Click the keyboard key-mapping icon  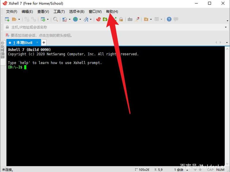(x=130, y=19)
